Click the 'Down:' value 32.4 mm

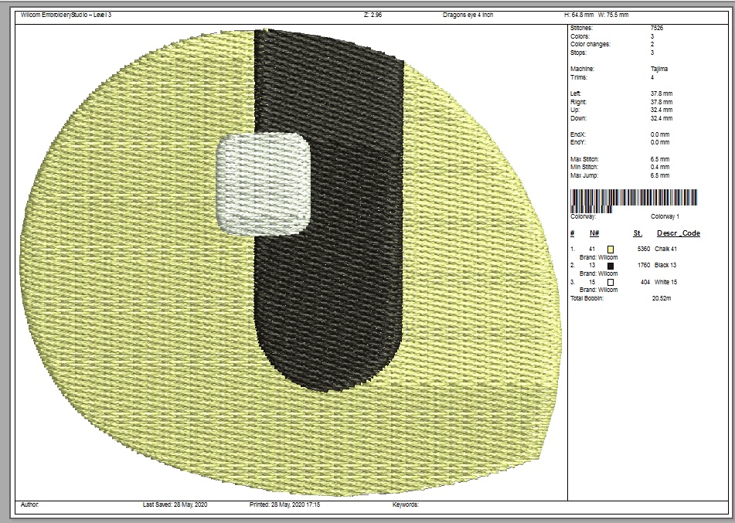662,118
